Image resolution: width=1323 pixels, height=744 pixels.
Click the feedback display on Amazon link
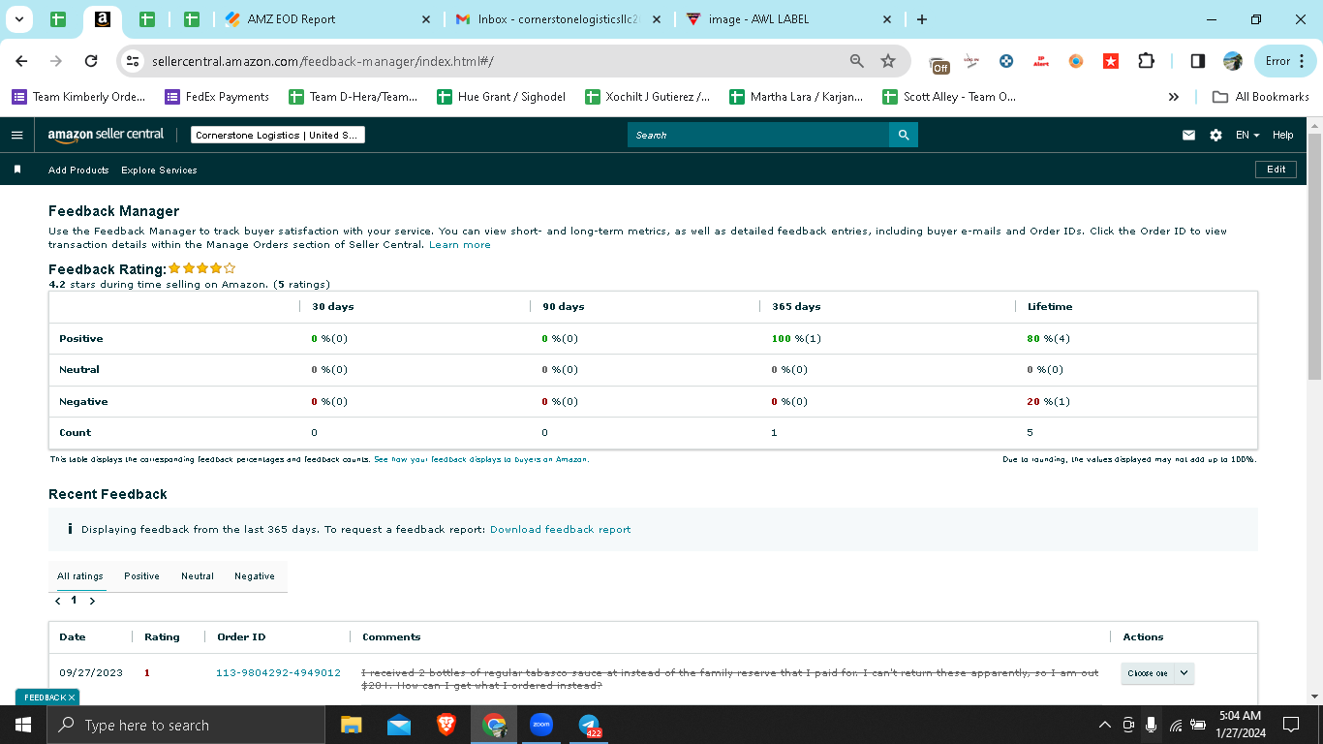[481, 460]
